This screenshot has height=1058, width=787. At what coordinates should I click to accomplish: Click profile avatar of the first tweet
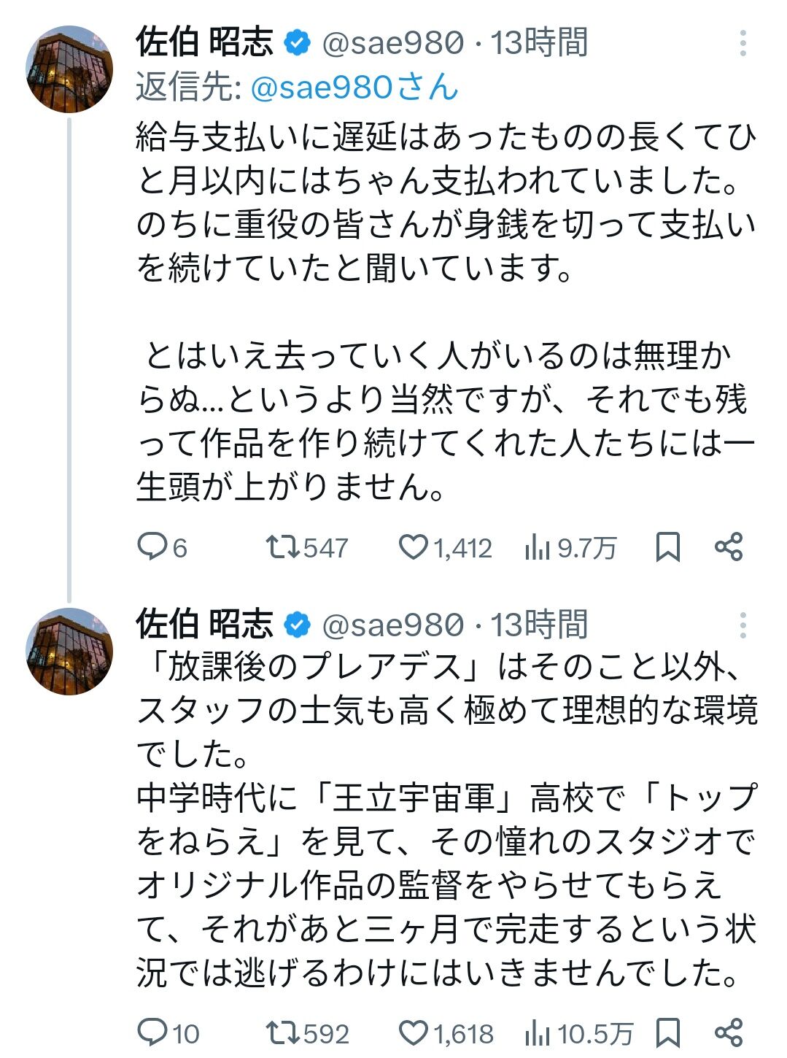point(69,69)
